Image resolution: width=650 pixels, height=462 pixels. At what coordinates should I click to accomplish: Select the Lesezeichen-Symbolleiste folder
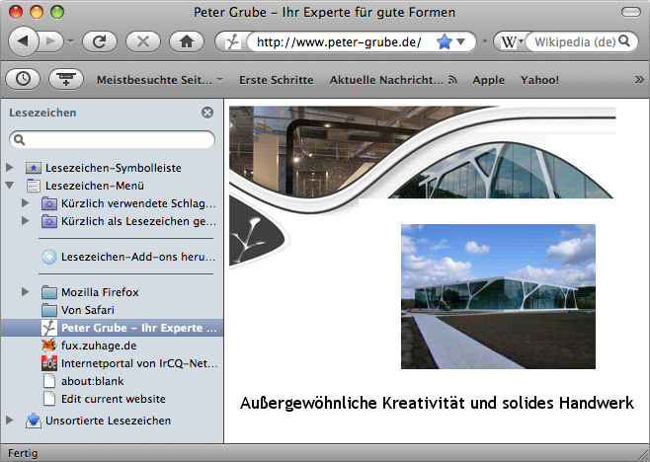click(104, 168)
